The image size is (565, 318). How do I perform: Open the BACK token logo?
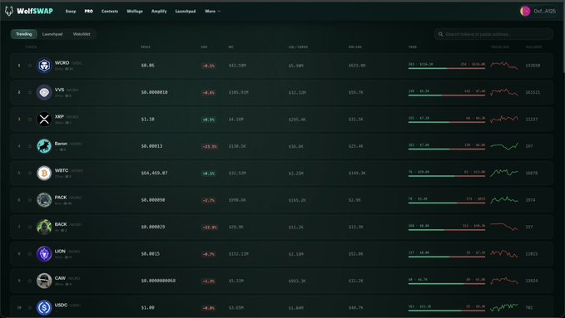point(44,227)
